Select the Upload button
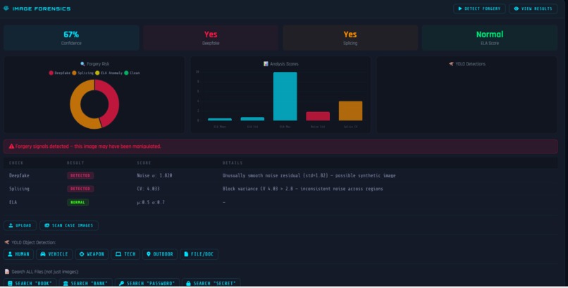568x288 pixels. point(20,225)
